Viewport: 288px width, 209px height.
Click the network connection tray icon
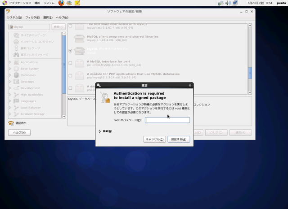click(235, 3)
